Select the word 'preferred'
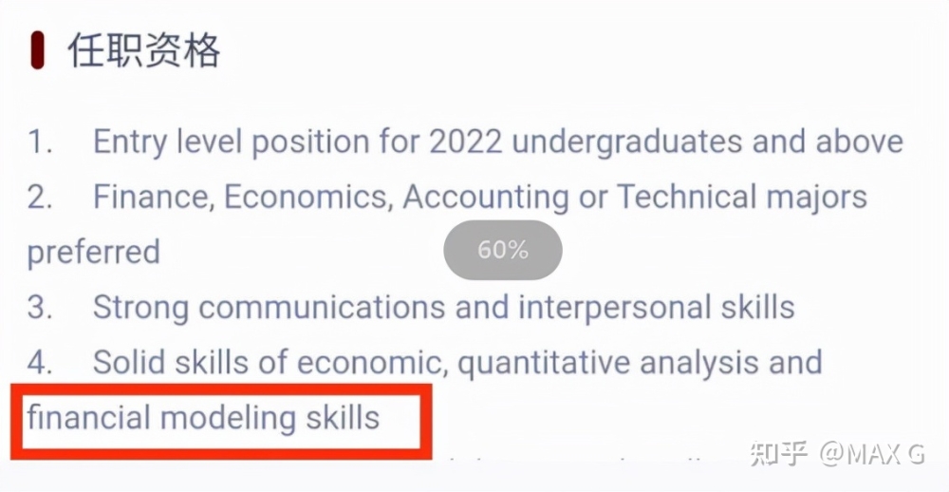The height and width of the screenshot is (492, 949). (x=94, y=252)
